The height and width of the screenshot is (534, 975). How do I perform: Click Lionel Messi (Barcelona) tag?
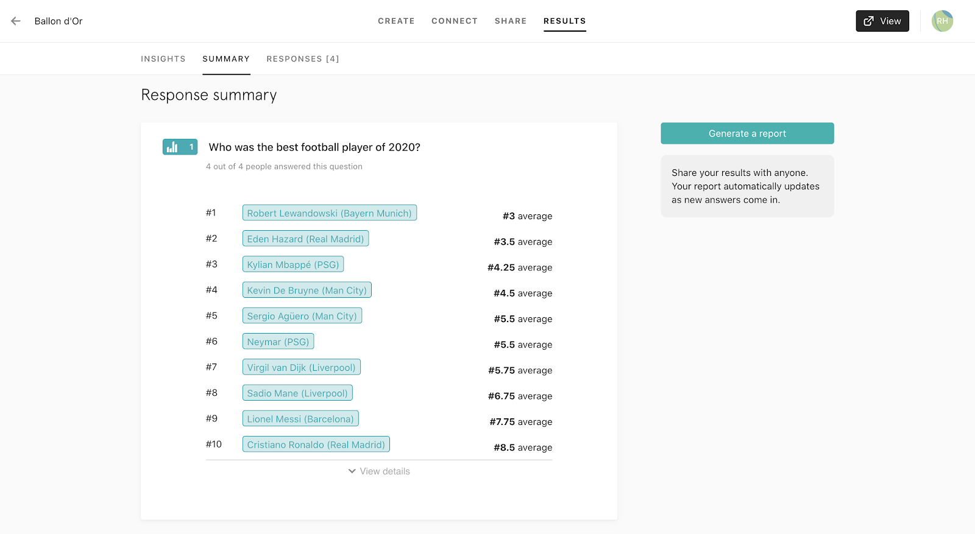click(x=300, y=418)
